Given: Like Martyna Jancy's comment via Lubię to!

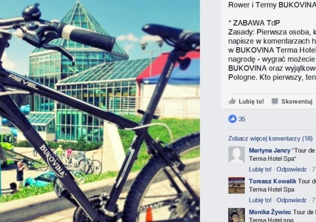Looking at the screenshot, I should (260, 169).
